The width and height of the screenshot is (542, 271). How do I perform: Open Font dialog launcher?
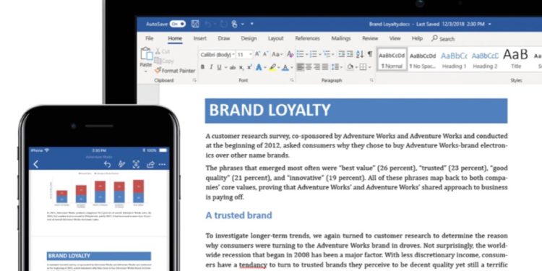pos(292,80)
